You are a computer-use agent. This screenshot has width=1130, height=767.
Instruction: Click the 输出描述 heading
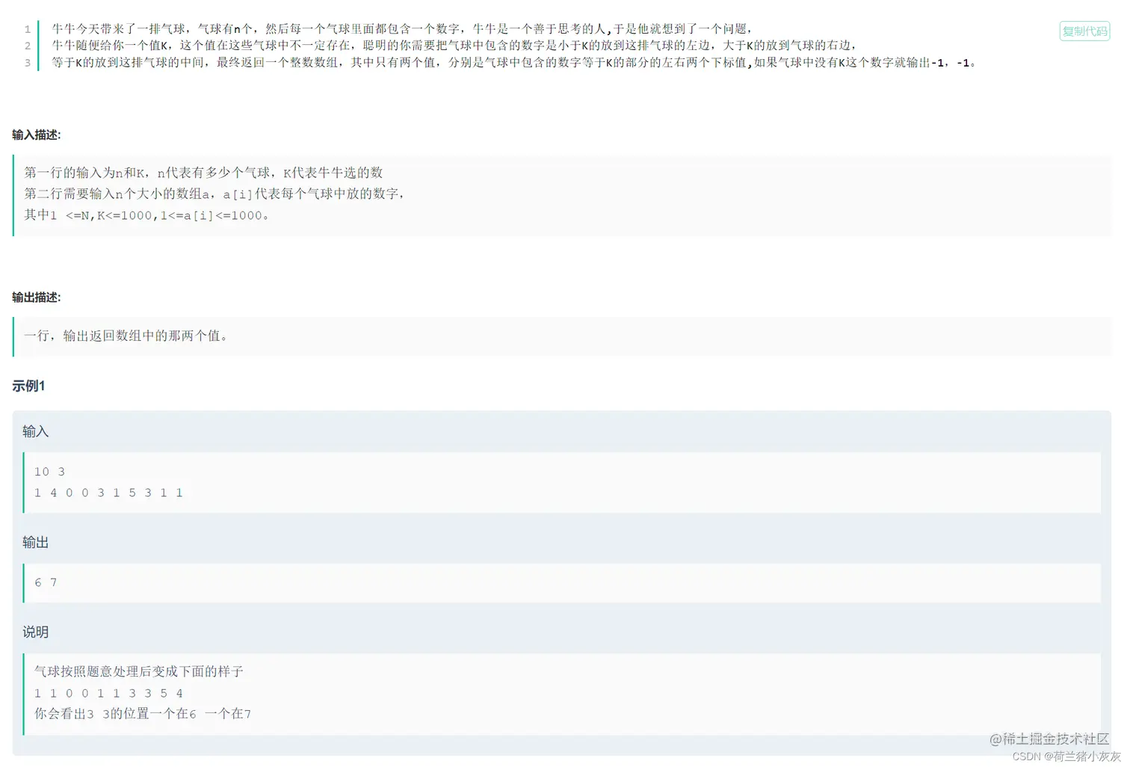37,298
